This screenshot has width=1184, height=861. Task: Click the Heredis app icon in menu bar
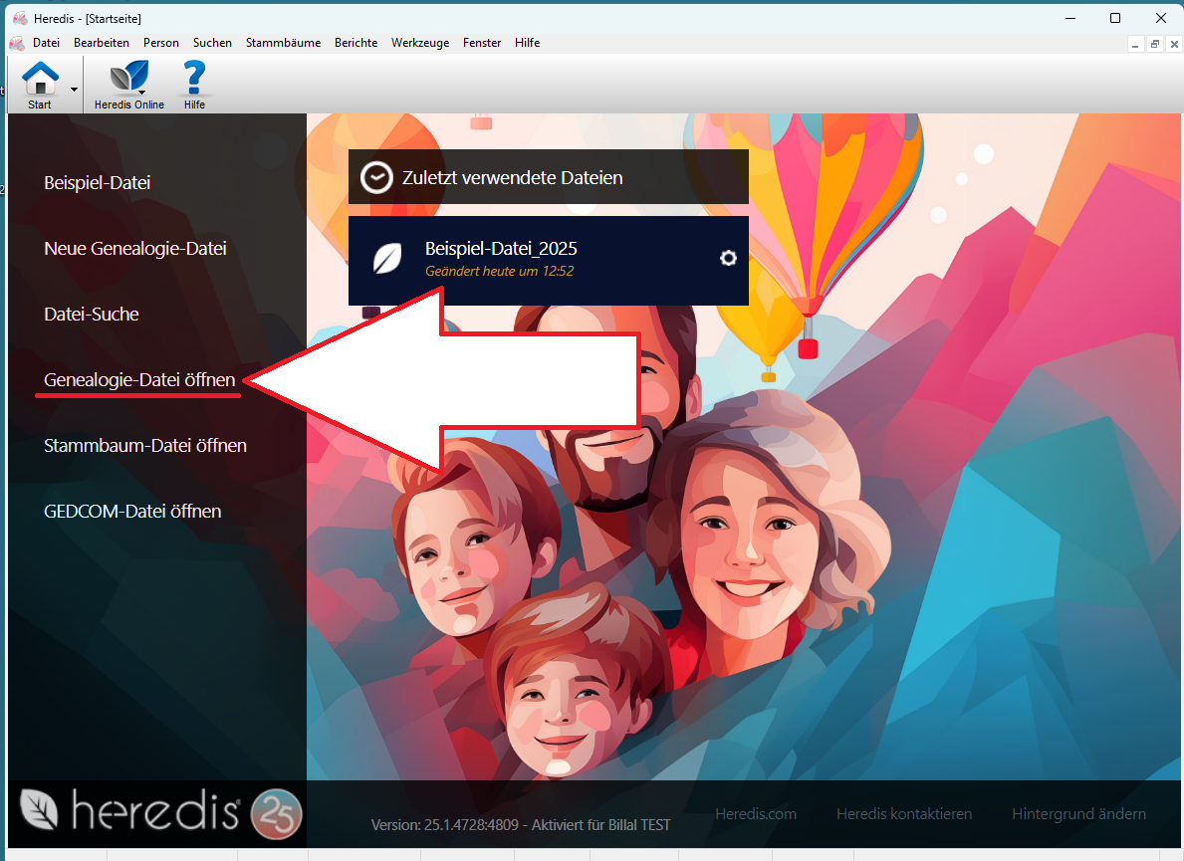(17, 43)
